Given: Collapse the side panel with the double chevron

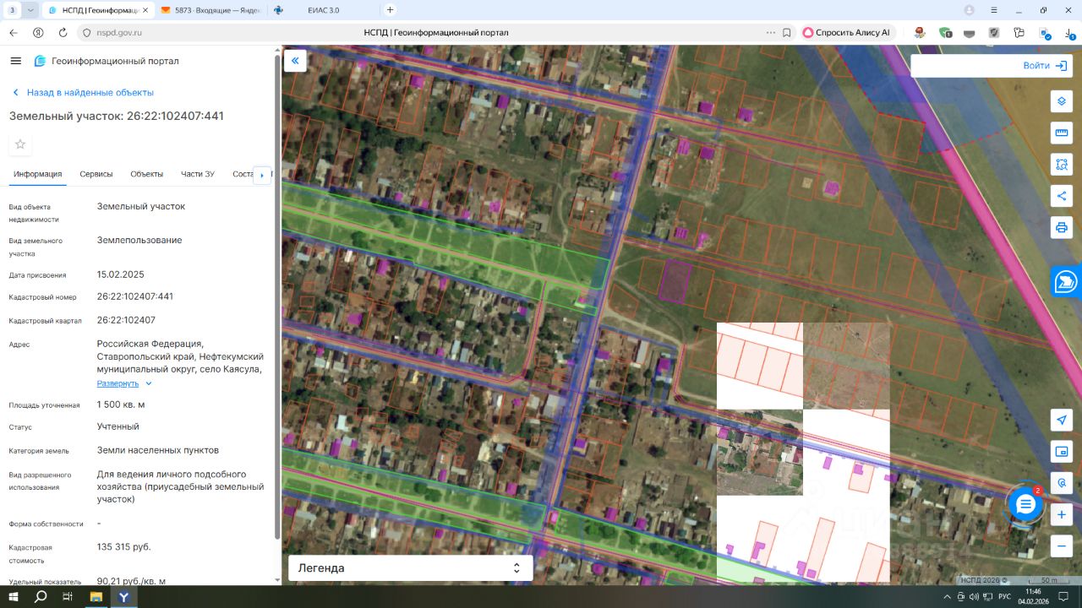Looking at the screenshot, I should coord(295,61).
